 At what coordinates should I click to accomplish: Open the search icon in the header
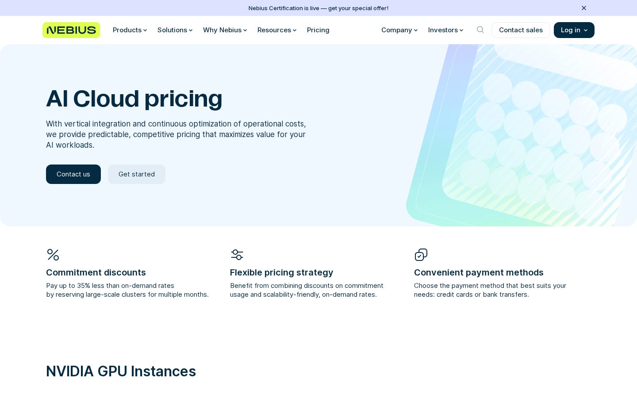480,30
